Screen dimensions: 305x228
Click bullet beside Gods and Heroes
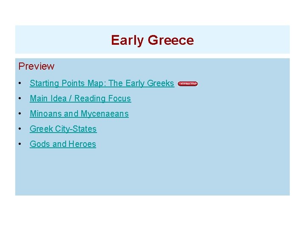(x=20, y=144)
